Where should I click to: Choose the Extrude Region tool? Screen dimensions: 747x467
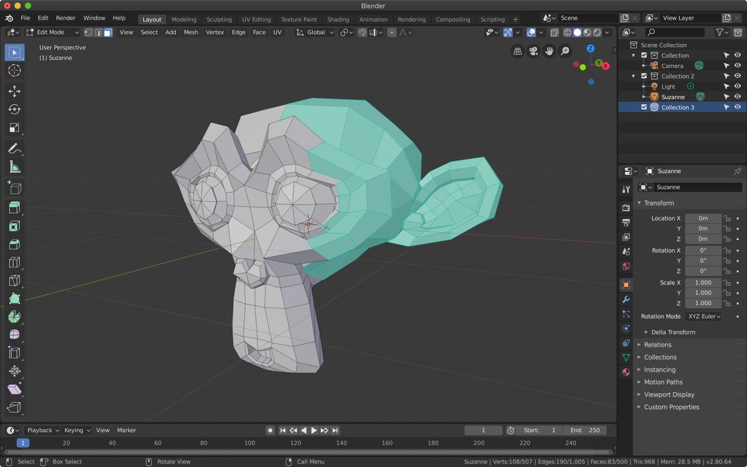14,208
